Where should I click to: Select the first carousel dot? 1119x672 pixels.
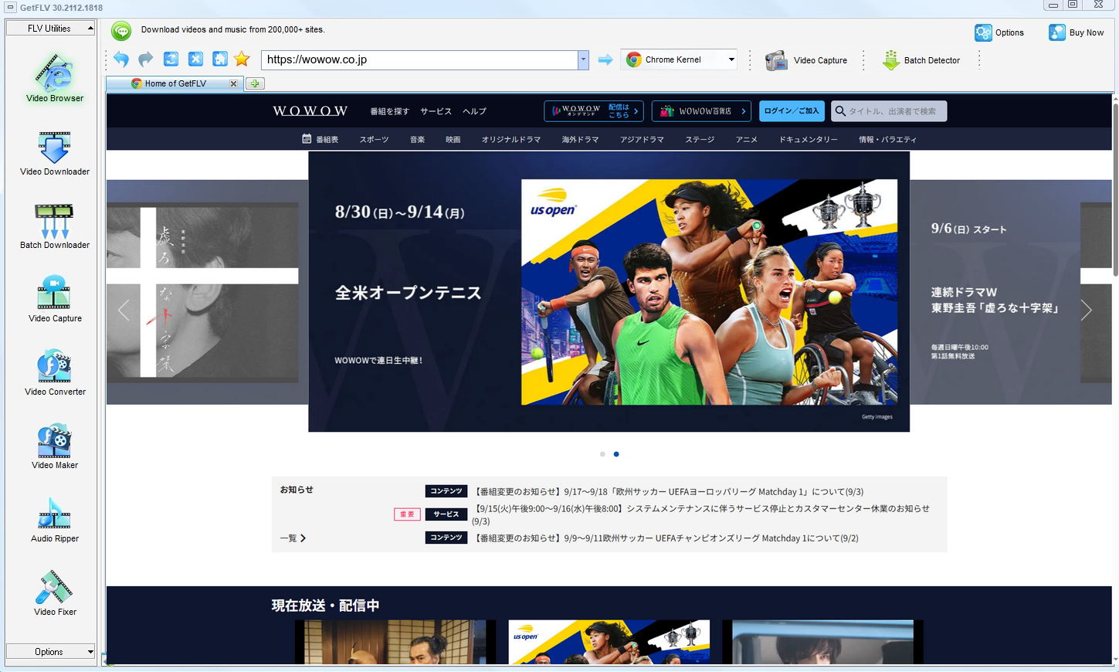point(602,454)
